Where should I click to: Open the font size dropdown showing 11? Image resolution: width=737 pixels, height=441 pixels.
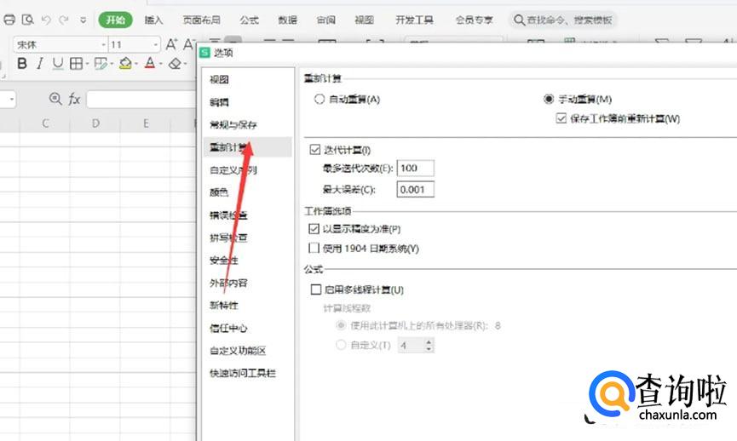[156, 45]
